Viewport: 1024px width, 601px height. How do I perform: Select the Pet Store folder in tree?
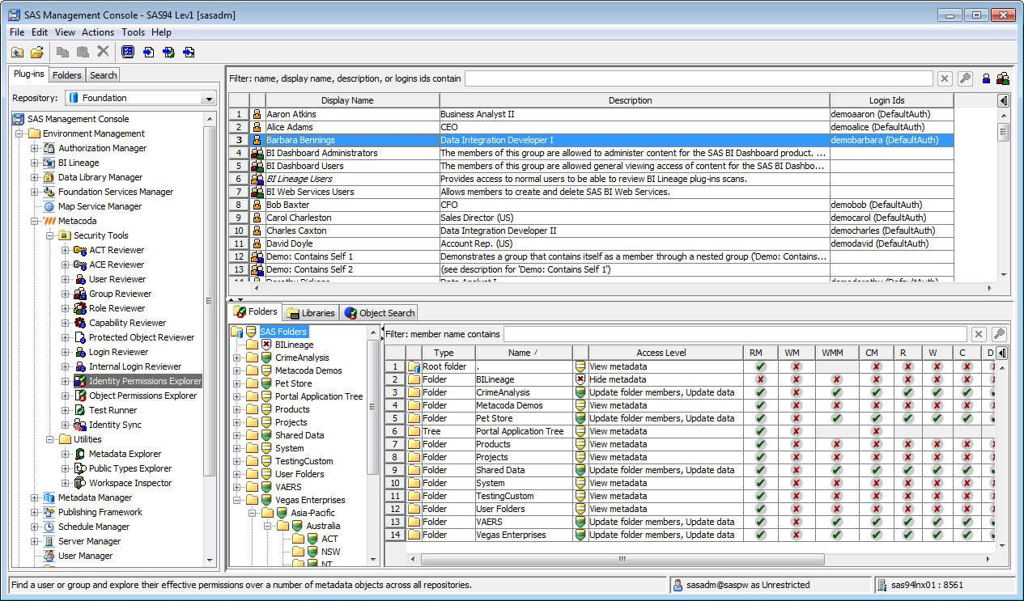[x=293, y=383]
